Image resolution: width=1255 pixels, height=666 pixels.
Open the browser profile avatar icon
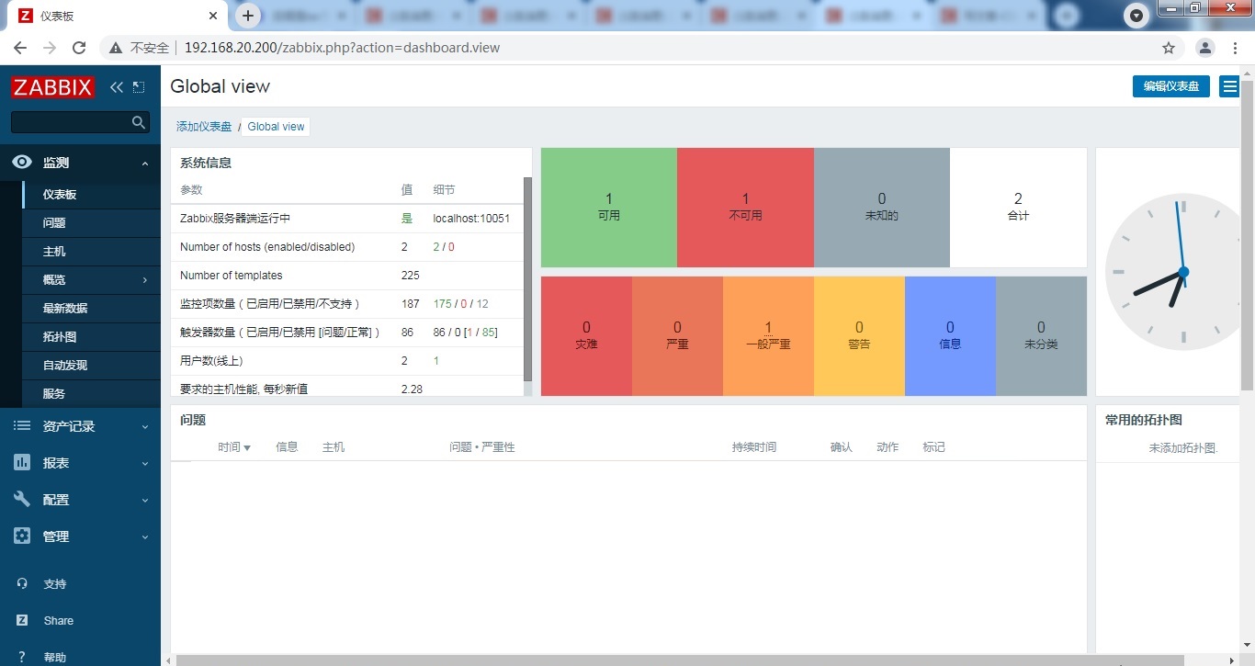[1205, 48]
